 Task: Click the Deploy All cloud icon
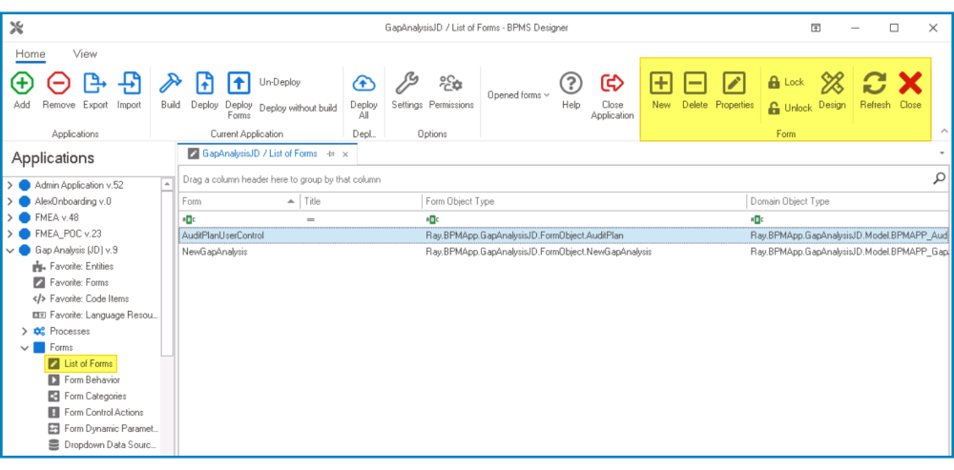363,84
